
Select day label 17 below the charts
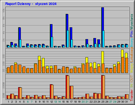(71, 102)
